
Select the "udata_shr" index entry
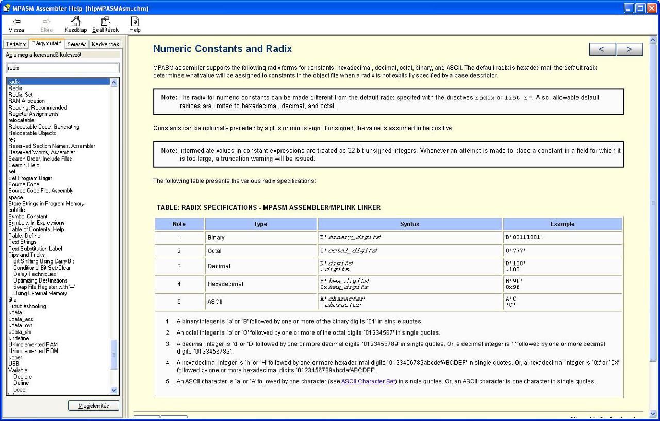point(20,332)
